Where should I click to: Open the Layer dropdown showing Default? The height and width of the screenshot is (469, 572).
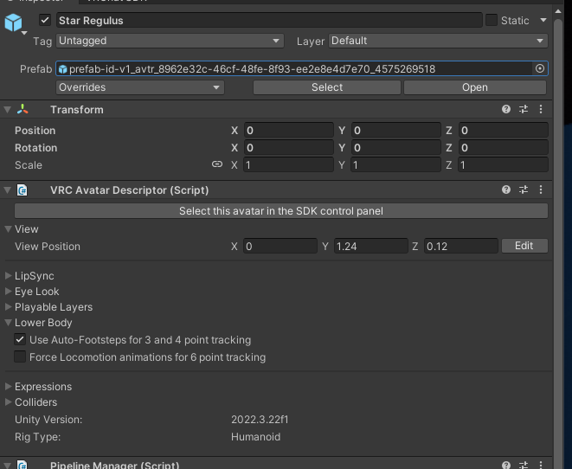pyautogui.click(x=438, y=41)
